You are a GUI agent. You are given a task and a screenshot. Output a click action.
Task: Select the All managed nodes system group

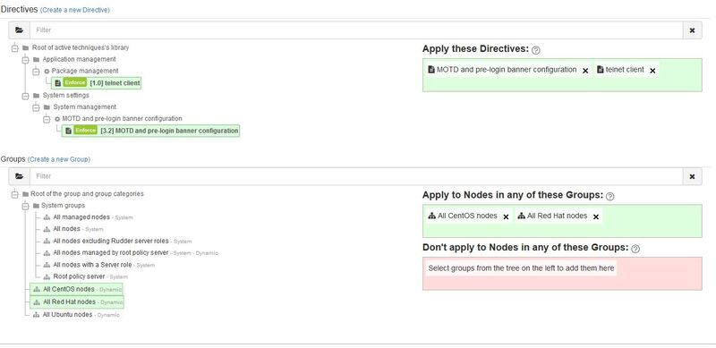click(81, 217)
